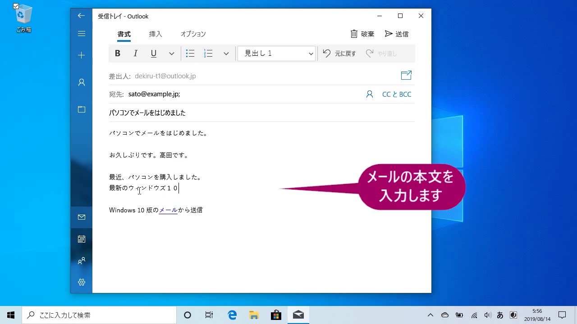
Task: Expand the hamburger navigation menu
Action: [81, 34]
